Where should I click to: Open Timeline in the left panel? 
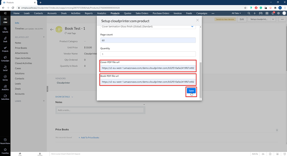[x=19, y=28]
